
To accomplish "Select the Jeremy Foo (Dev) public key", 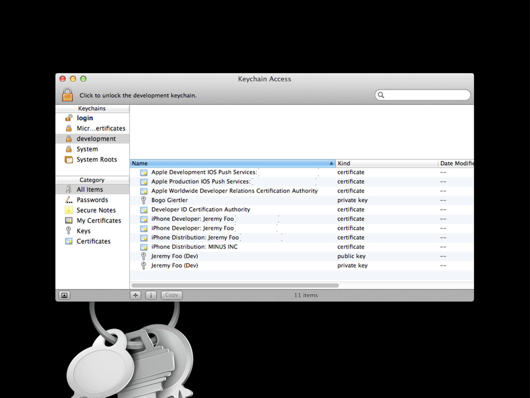I will point(302,256).
